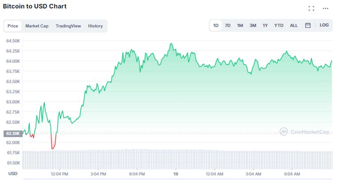Select the ALL time range
The width and height of the screenshot is (338, 180).
(294, 25)
